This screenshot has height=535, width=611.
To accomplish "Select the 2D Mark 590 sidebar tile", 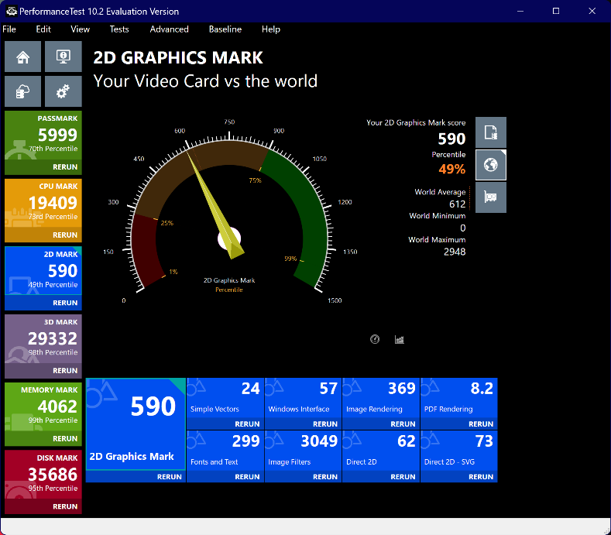I will tap(43, 271).
